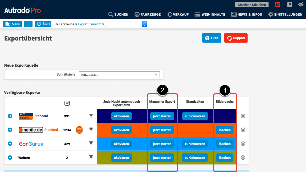Click the P icon in header

[x=290, y=5]
